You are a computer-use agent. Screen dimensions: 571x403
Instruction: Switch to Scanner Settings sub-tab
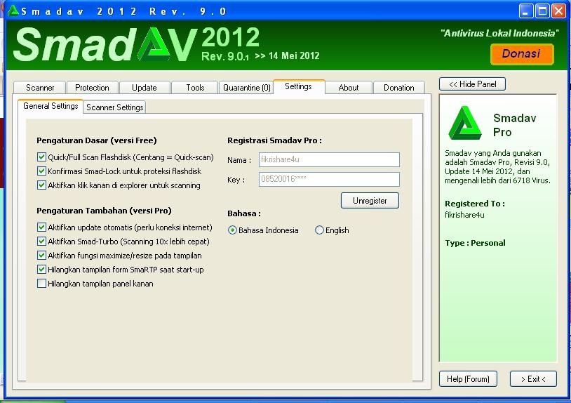(x=115, y=107)
